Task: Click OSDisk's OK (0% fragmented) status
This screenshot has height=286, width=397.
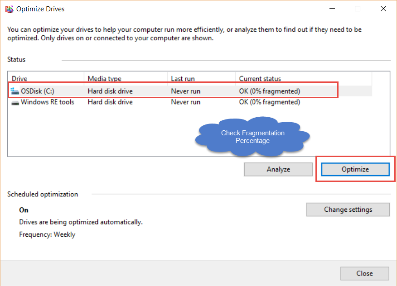Action: point(269,91)
